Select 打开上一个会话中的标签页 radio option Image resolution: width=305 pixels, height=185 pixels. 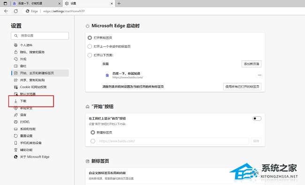tap(90, 46)
